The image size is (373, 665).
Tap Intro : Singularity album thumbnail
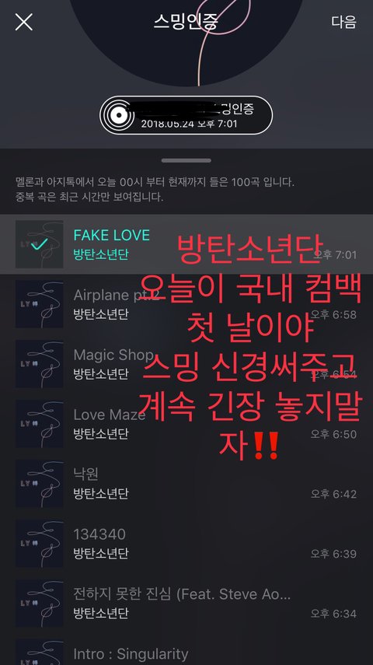(x=40, y=653)
